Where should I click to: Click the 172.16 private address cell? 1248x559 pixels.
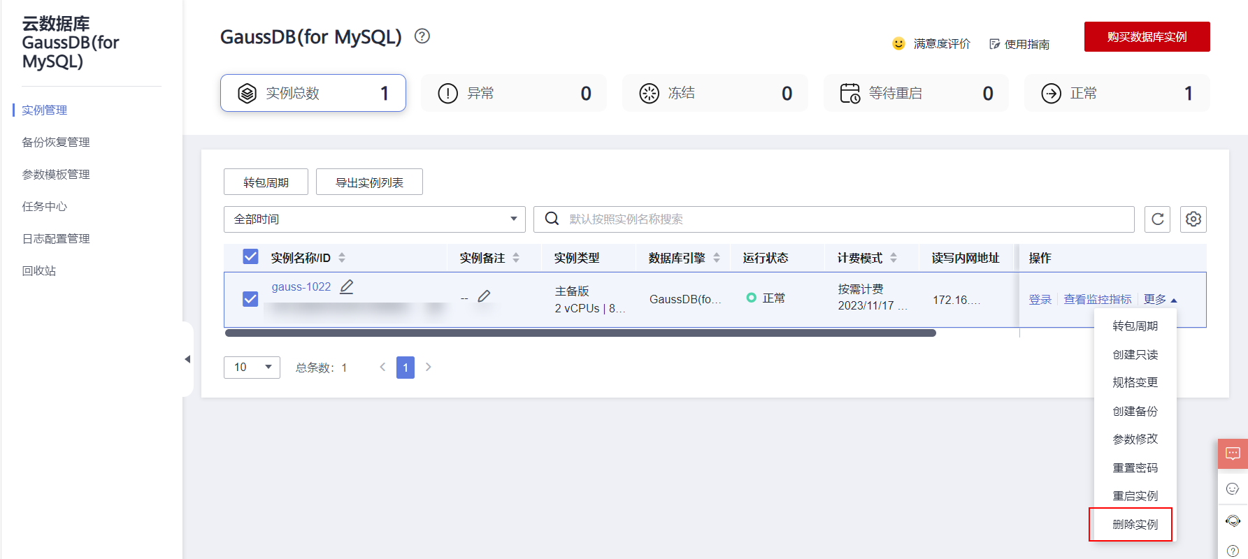pyautogui.click(x=956, y=300)
